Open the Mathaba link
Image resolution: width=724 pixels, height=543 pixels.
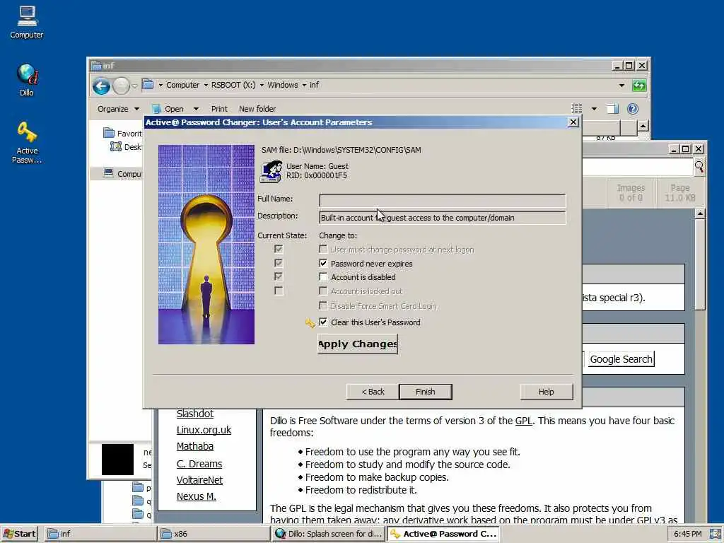click(195, 447)
